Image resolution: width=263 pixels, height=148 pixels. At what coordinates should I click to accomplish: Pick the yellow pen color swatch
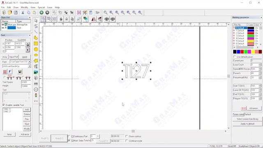[253, 52]
